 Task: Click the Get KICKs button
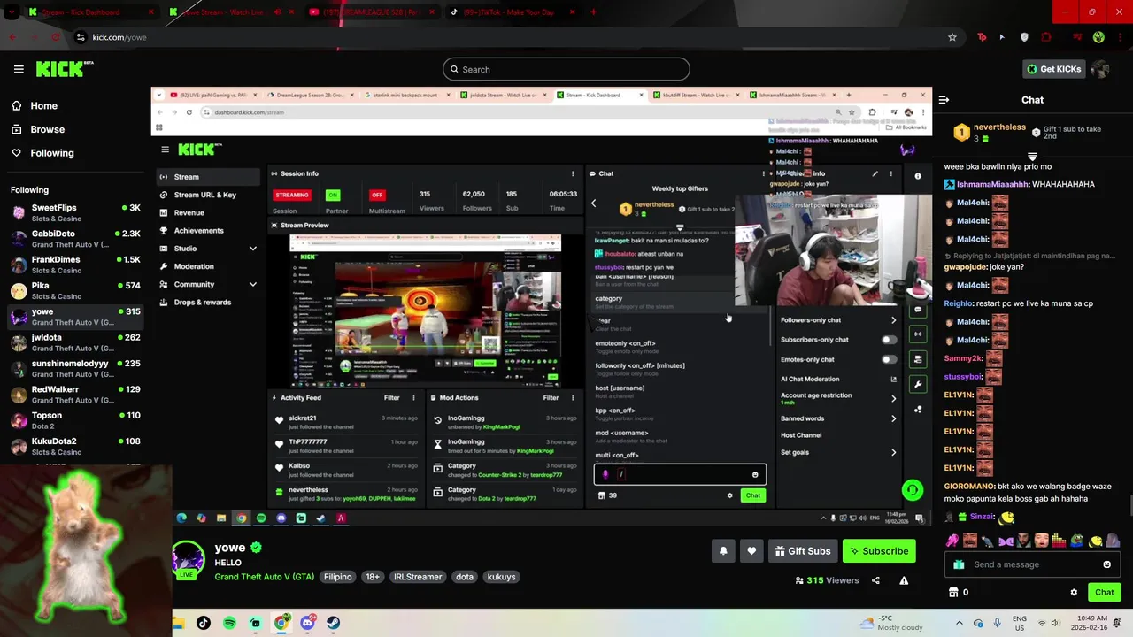[x=1053, y=69]
